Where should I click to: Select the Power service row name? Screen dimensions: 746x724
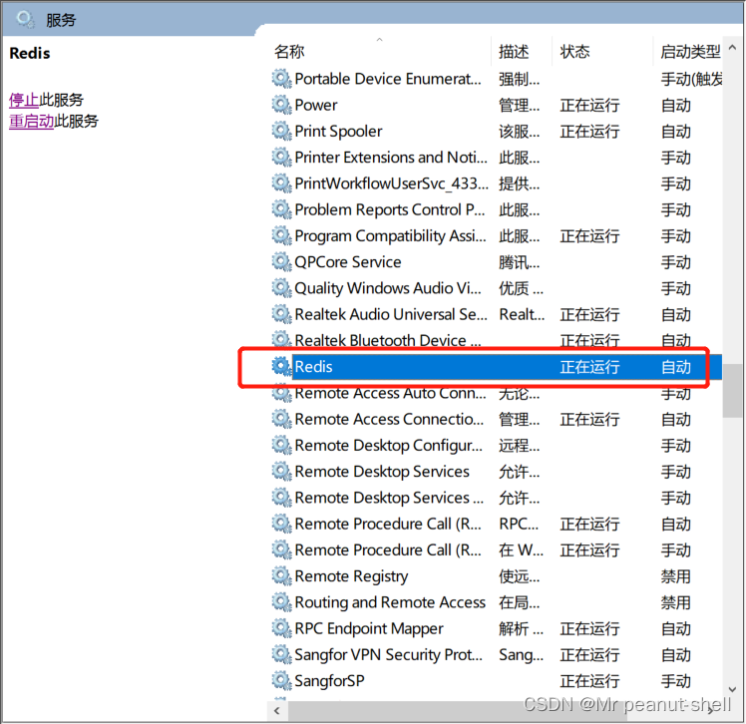(x=316, y=105)
